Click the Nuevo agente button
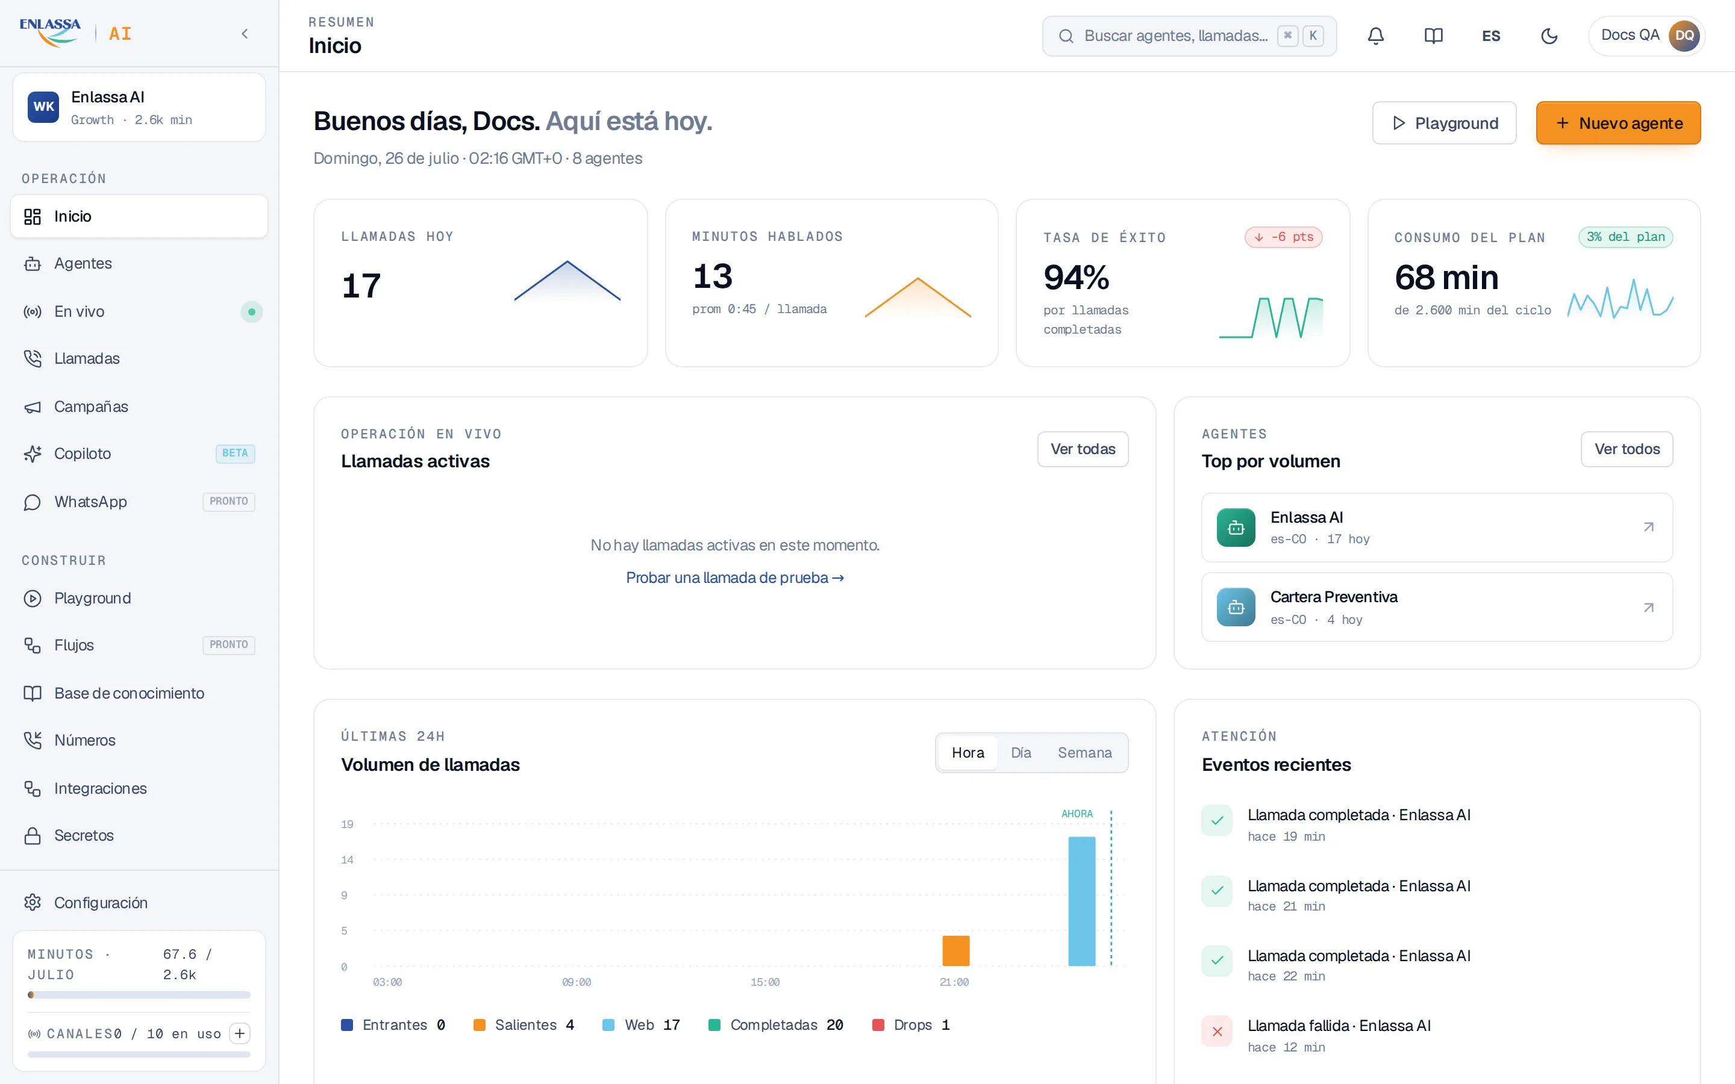 click(1618, 123)
